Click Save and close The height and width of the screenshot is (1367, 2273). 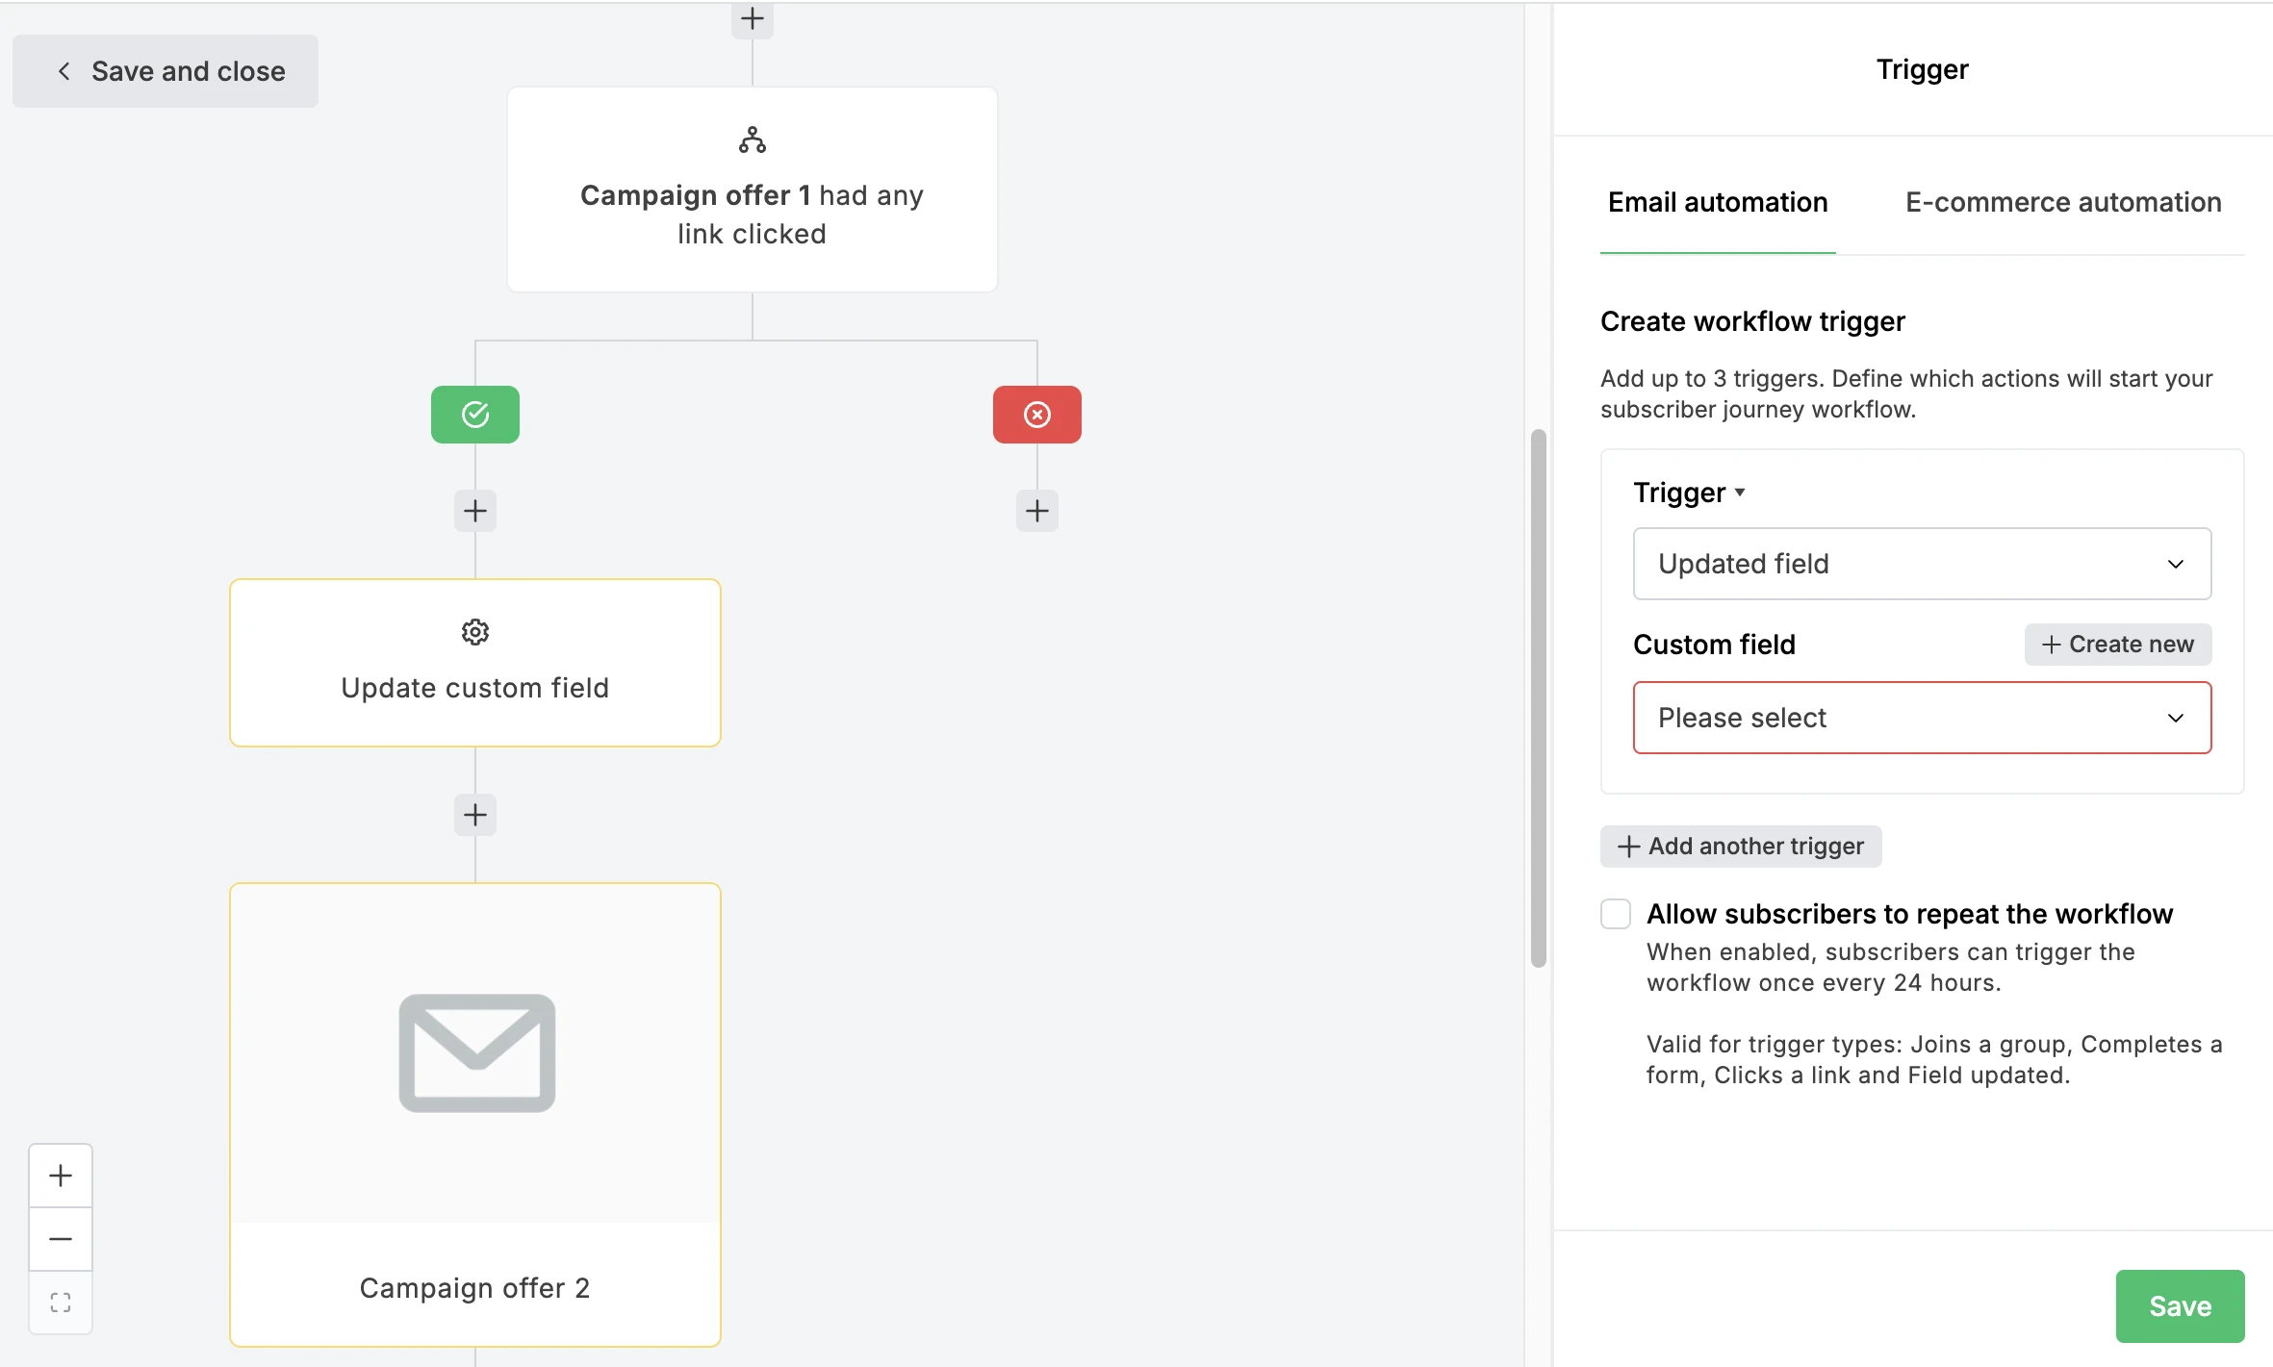[x=166, y=71]
